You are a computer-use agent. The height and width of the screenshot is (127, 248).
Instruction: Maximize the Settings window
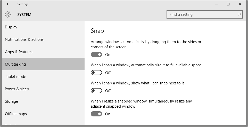(x=228, y=4)
